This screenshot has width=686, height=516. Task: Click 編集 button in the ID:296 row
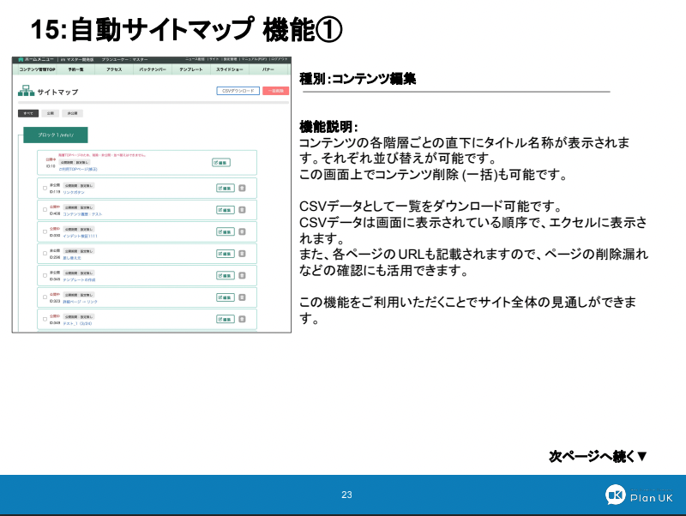(226, 254)
